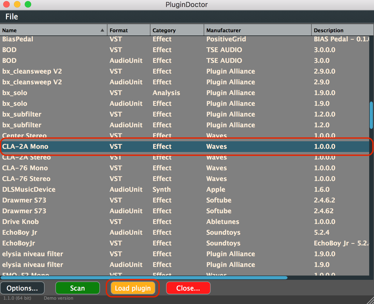Select Drawmer S73 VST row
Screen dimensions: 374x304
[x=185, y=200]
